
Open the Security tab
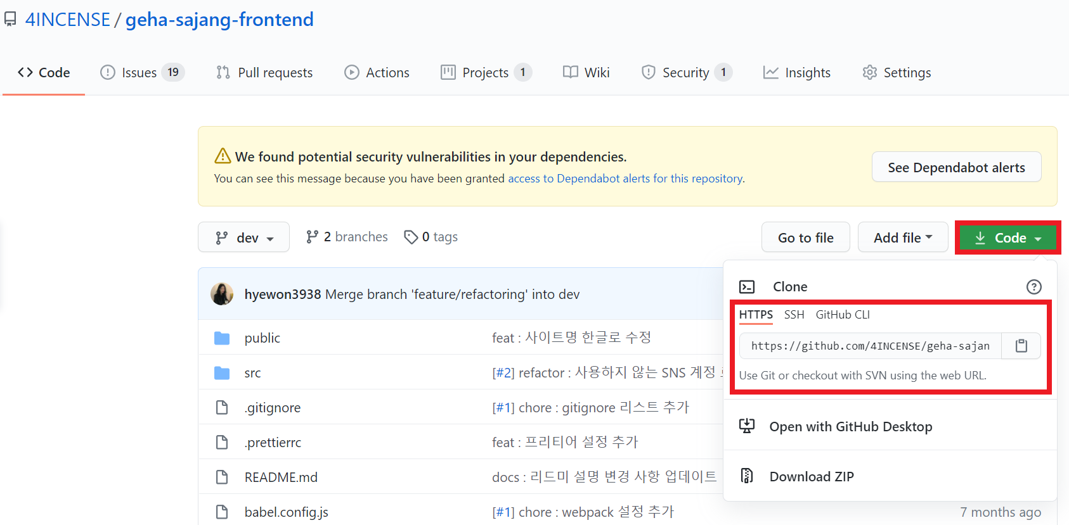tap(687, 73)
